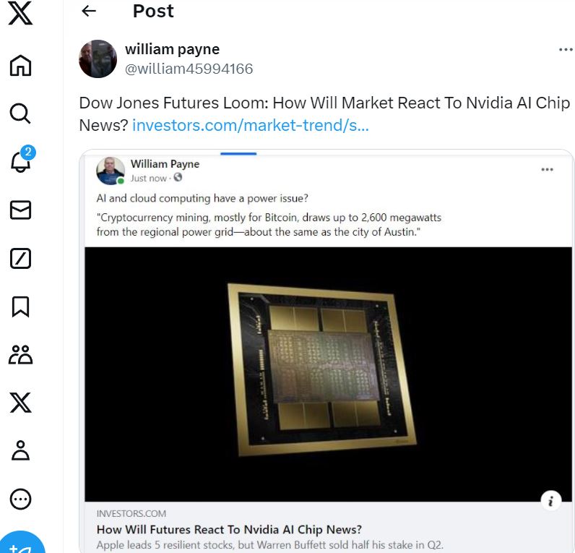Open the embedded post's three-dot menu
Screen dimensions: 575x553
pos(547,169)
